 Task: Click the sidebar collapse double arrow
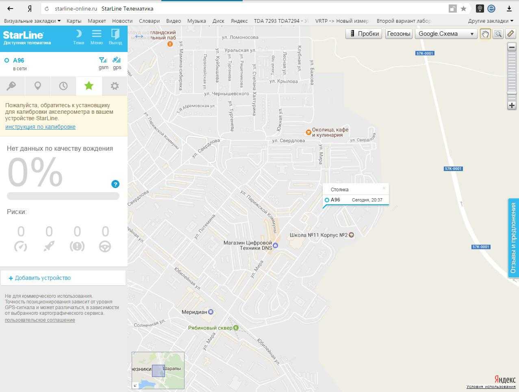139,37
